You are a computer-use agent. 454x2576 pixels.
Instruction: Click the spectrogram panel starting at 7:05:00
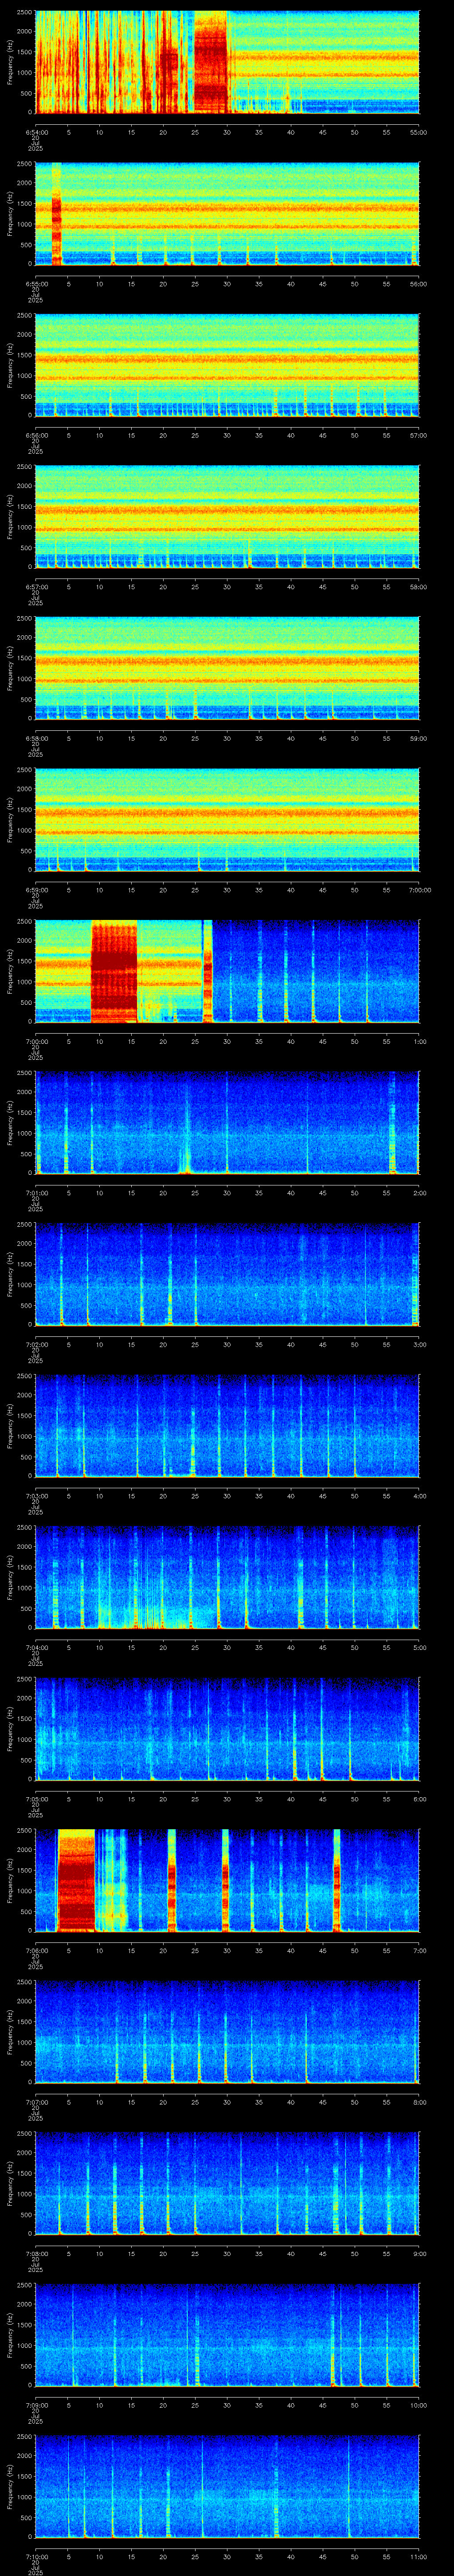click(227, 1729)
